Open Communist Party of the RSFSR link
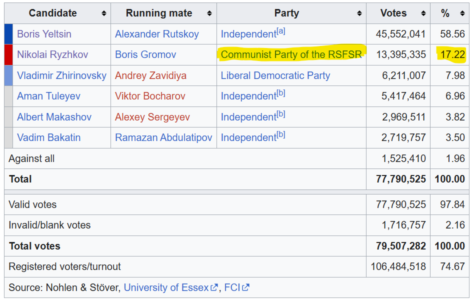 (291, 54)
